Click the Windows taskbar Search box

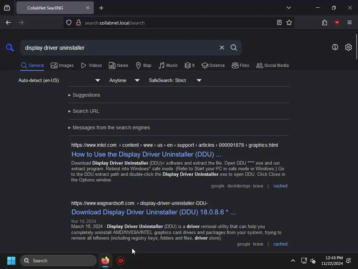tap(58, 261)
